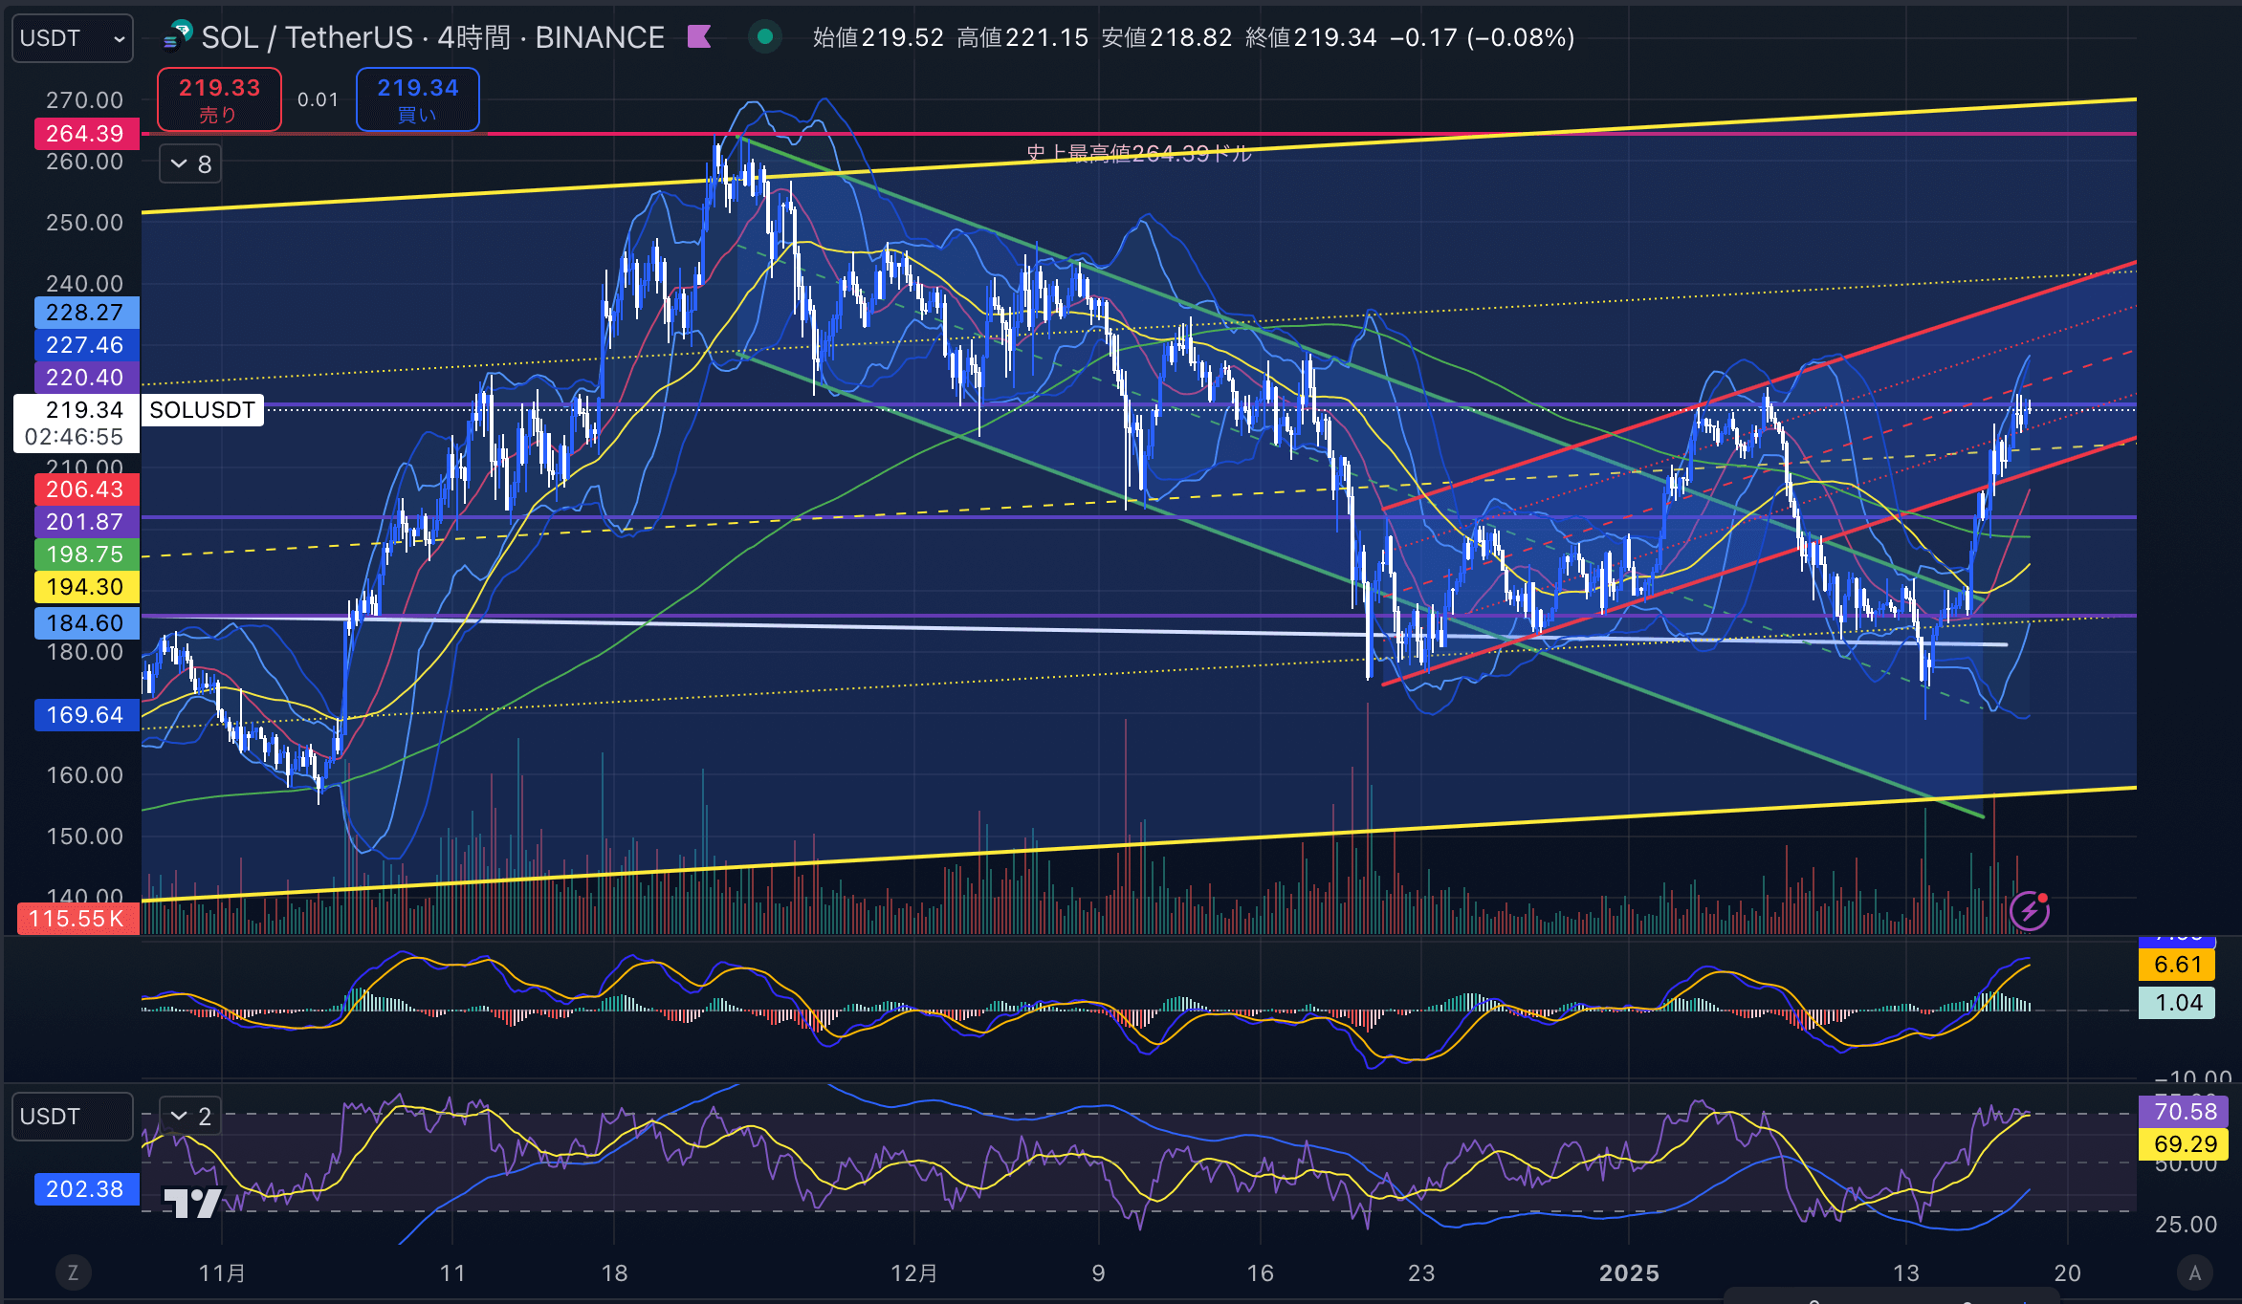Image resolution: width=2242 pixels, height=1304 pixels.
Task: Open the USDT currency dropdown at top
Action: coord(73,38)
